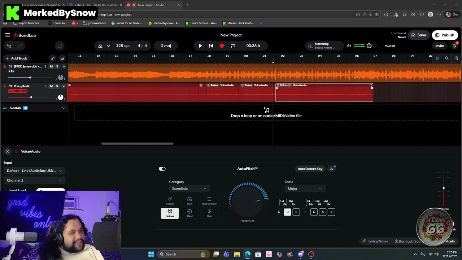This screenshot has width=462, height=260.
Task: Mute track 01 jersey club
Action: 51,66
